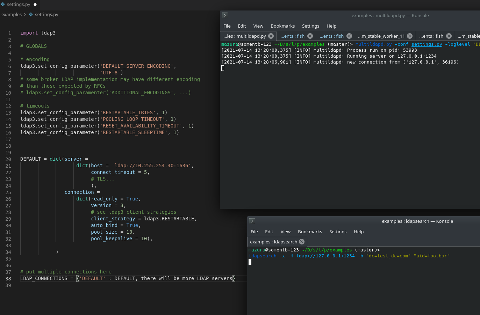The width and height of the screenshot is (480, 315).
Task: Click the 'Process run on pid: 53993' log line
Action: tap(319, 50)
